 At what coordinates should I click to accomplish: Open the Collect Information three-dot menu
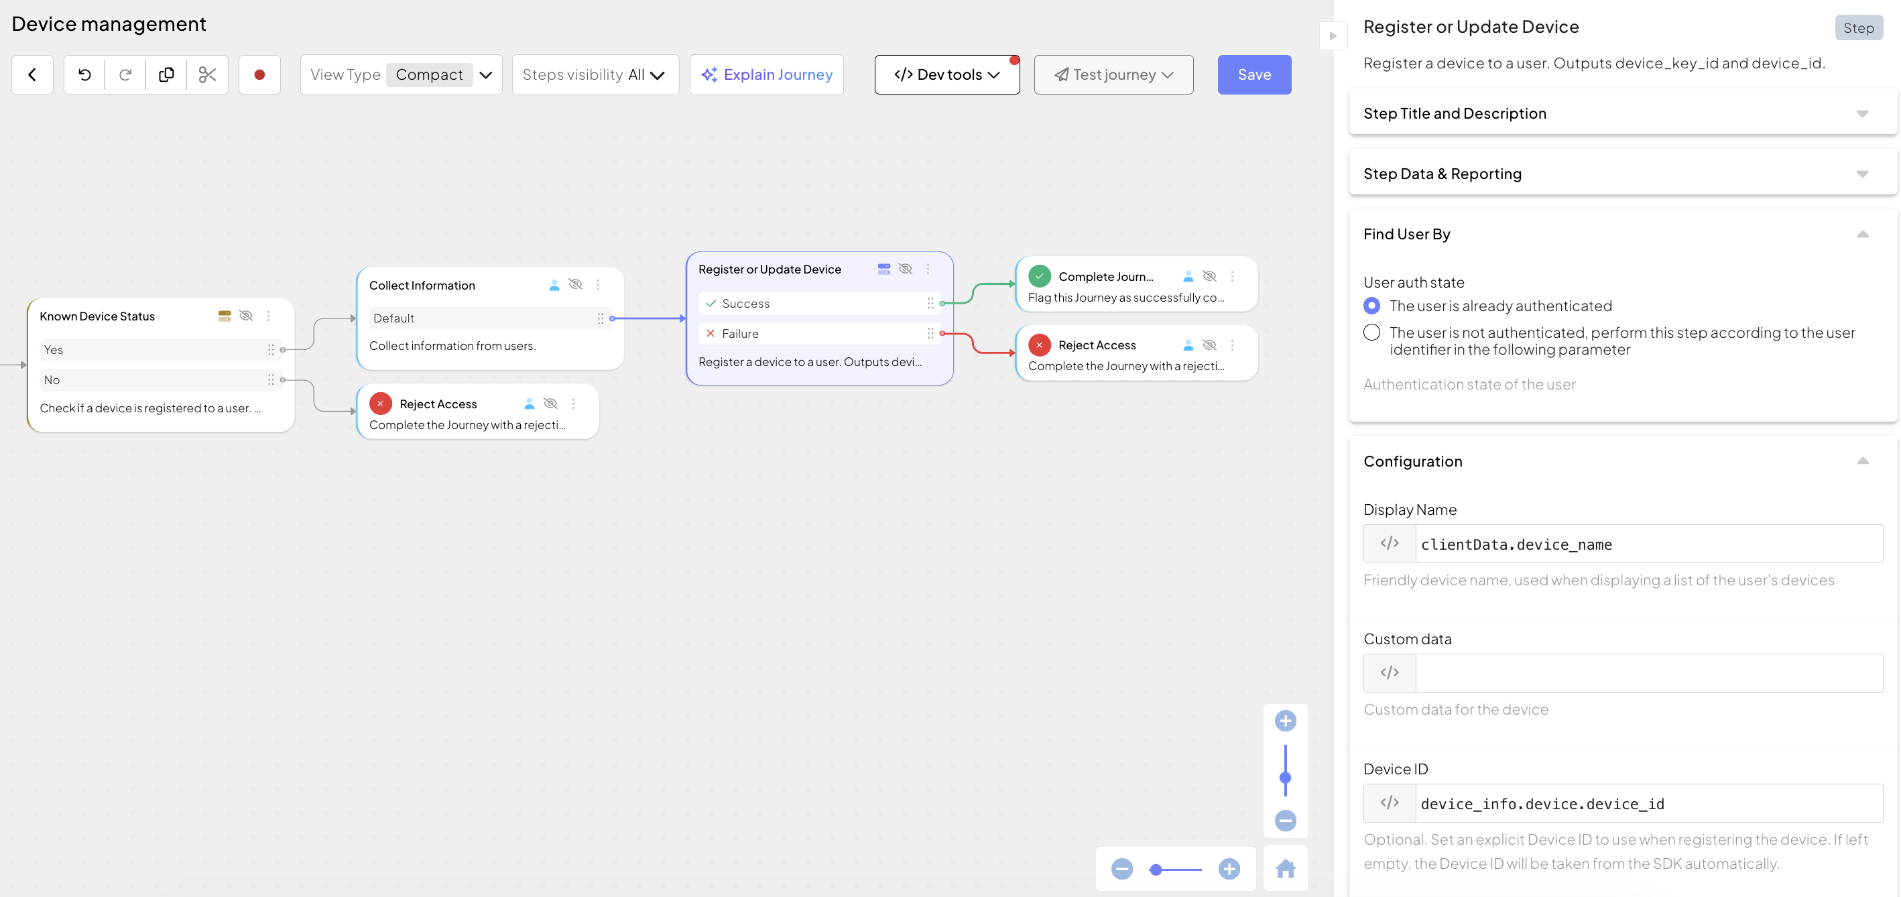[598, 285]
